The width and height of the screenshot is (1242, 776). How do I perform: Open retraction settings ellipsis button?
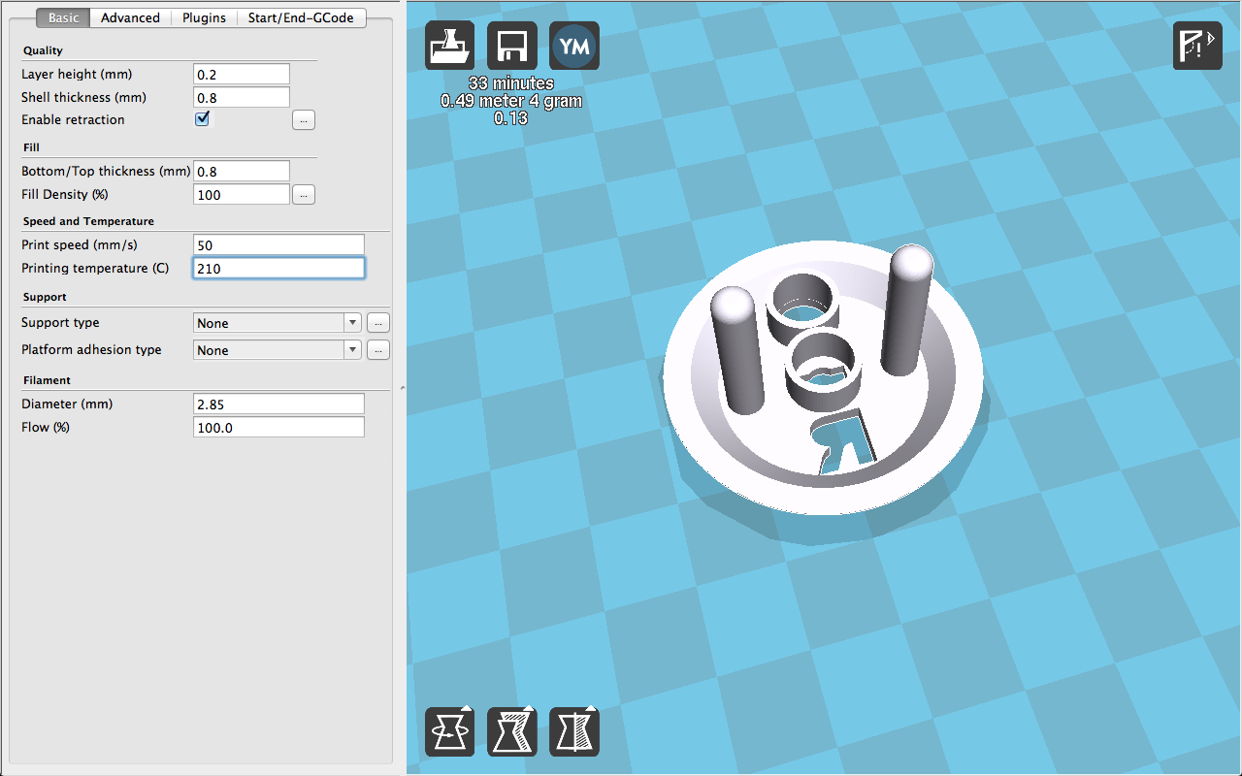pos(304,120)
